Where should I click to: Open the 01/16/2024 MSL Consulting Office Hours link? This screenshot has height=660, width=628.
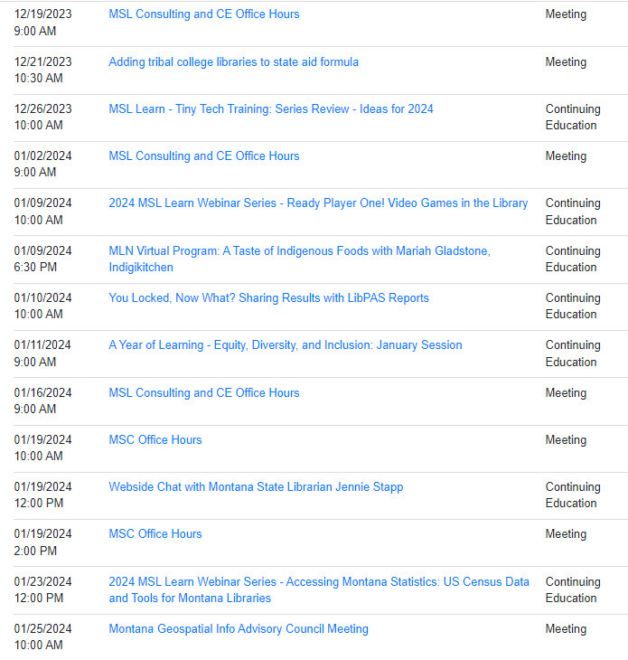(203, 393)
